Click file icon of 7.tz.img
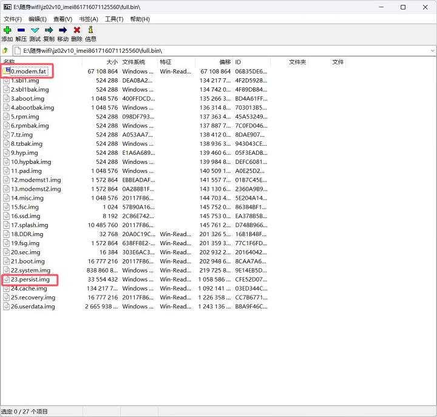This screenshot has width=437, height=417. [6, 135]
